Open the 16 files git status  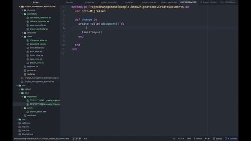[x=217, y=139]
